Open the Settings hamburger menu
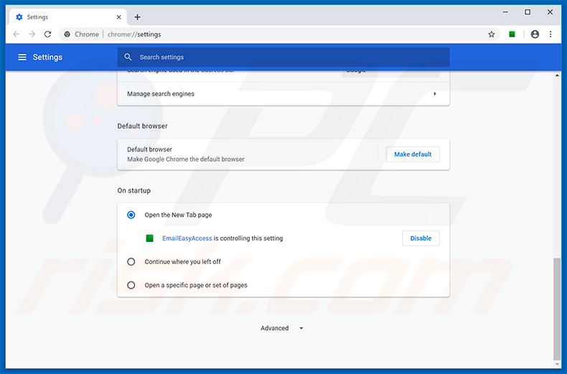 pos(22,57)
